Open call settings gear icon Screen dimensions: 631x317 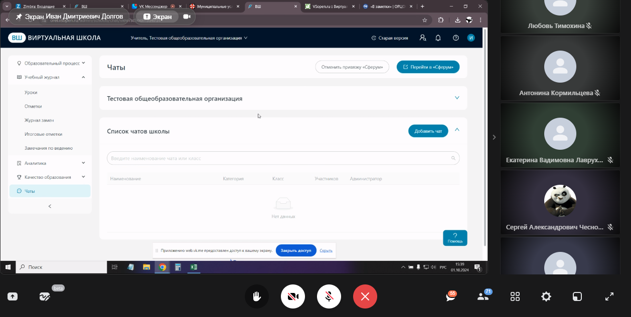[x=546, y=296]
